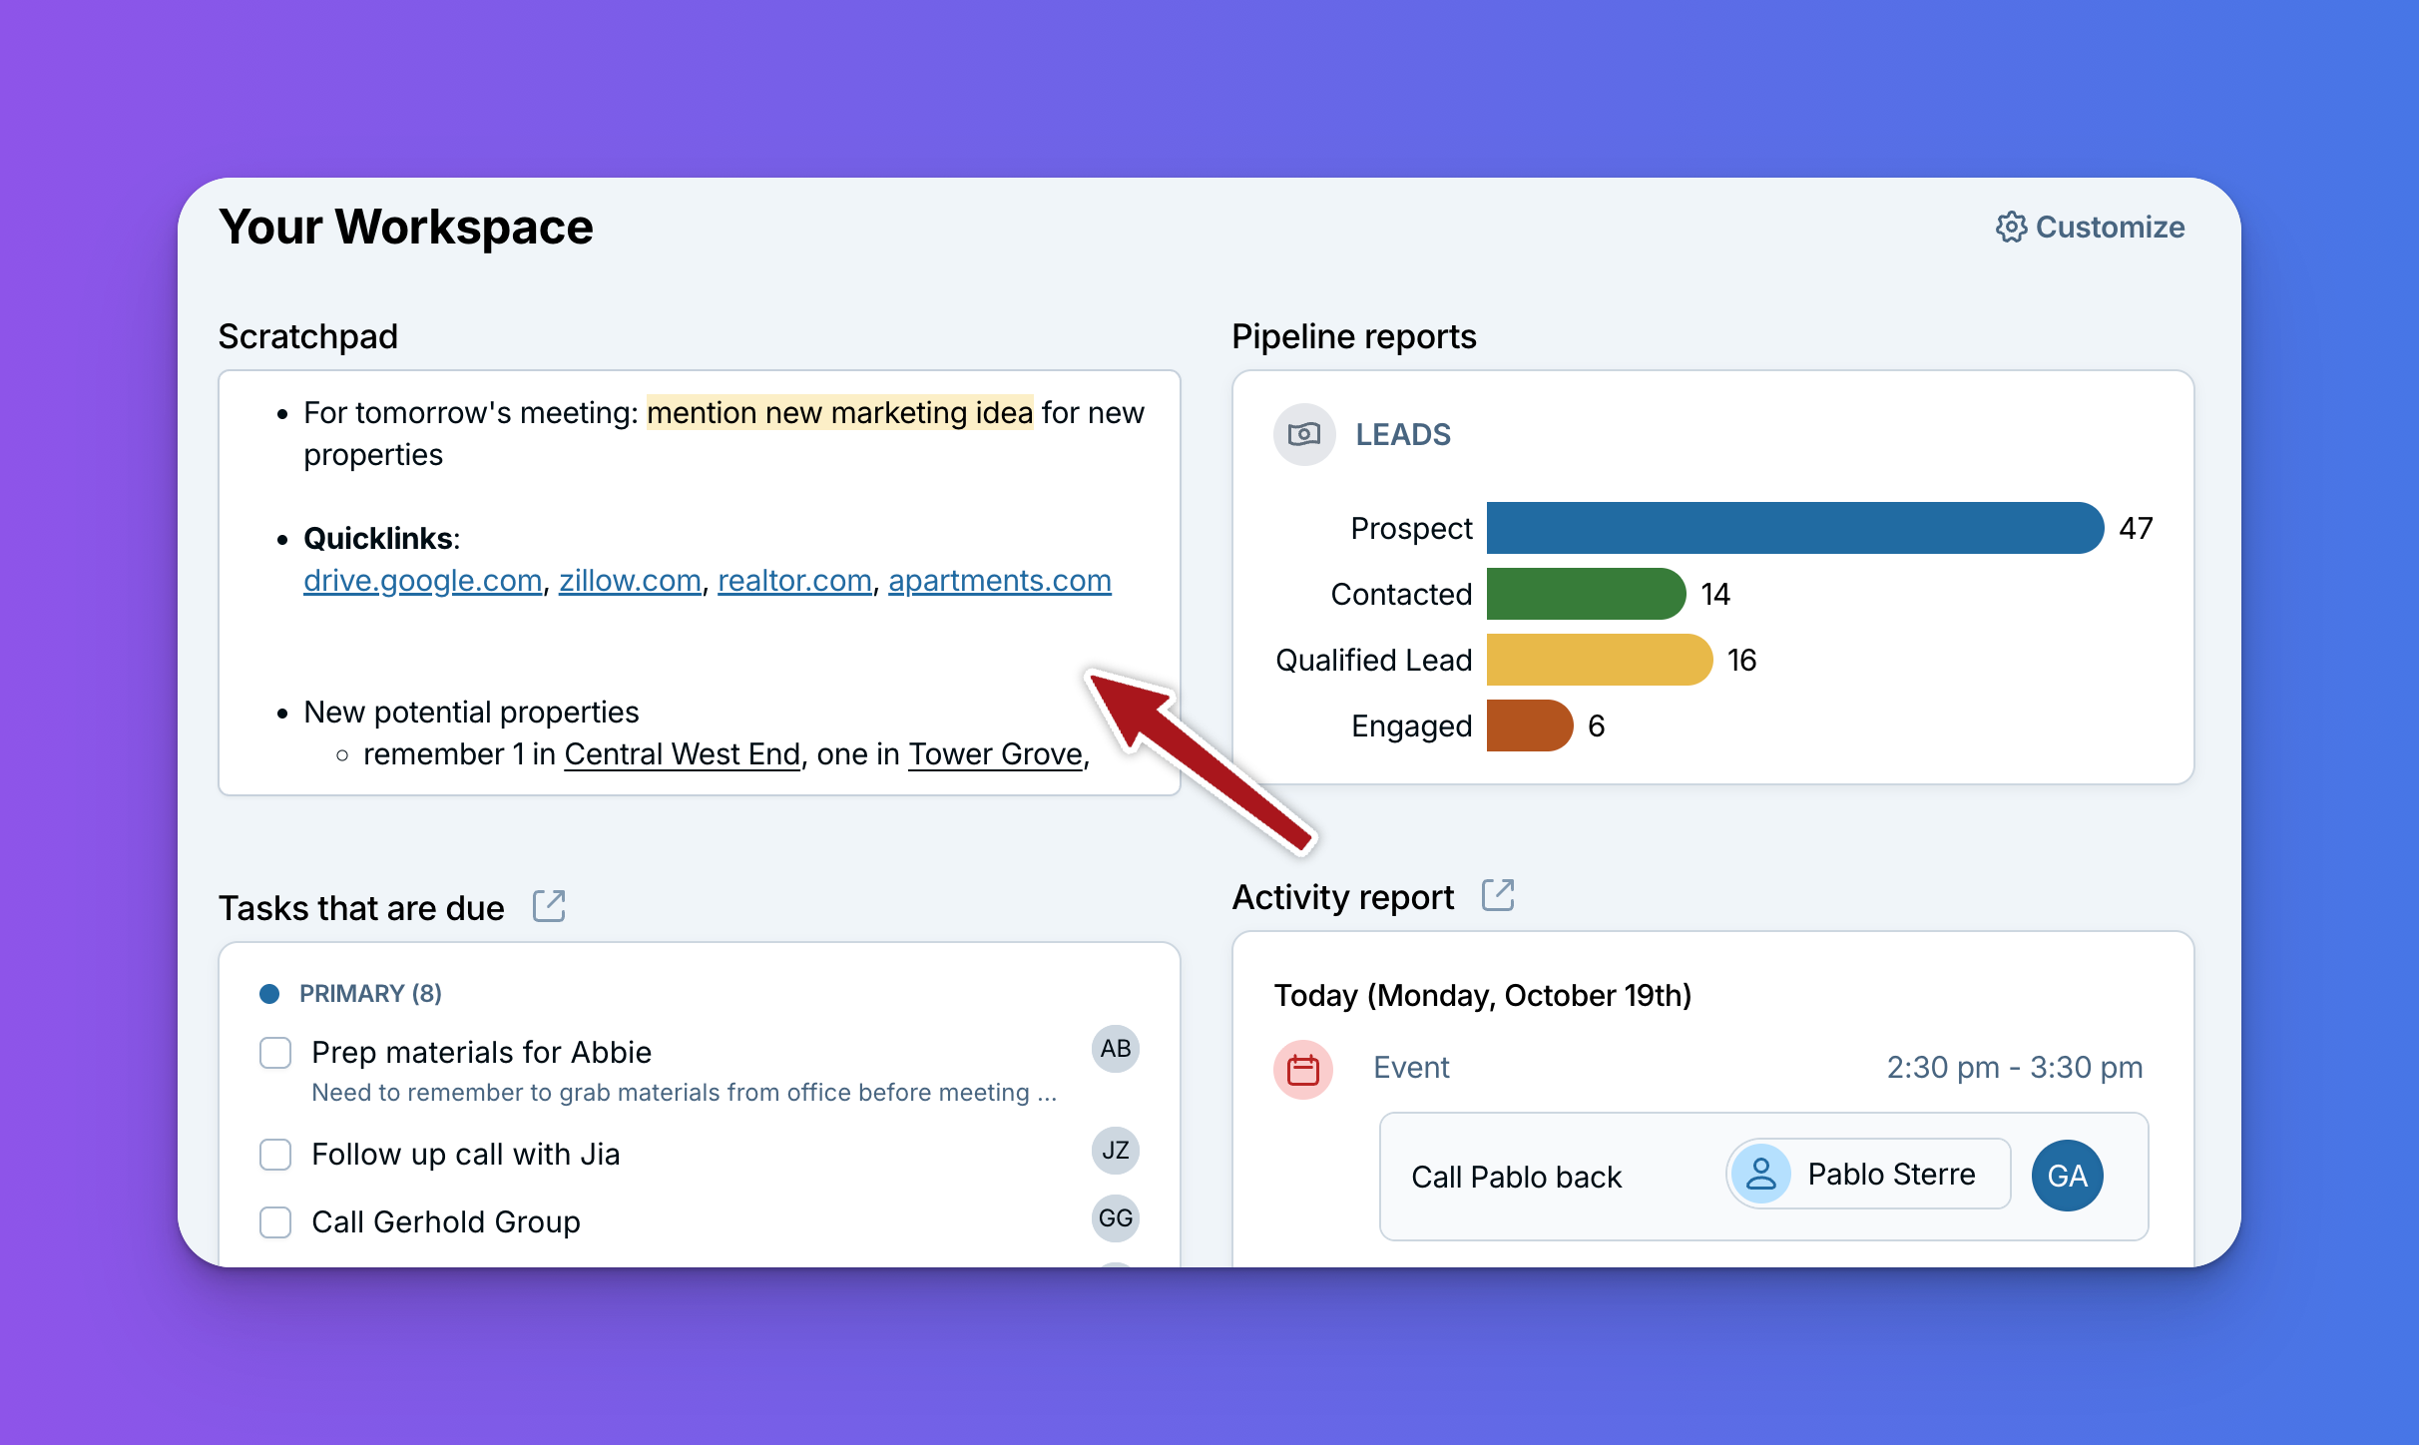Viewport: 2419px width, 1445px height.
Task: Click the Scratchpad section heading
Action: pos(307,336)
